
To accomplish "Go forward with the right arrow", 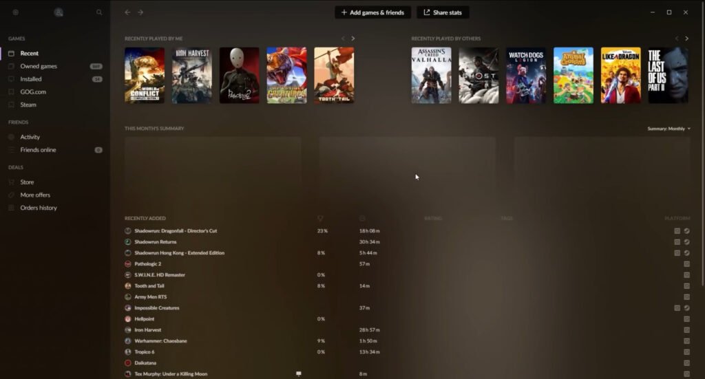I will (140, 12).
